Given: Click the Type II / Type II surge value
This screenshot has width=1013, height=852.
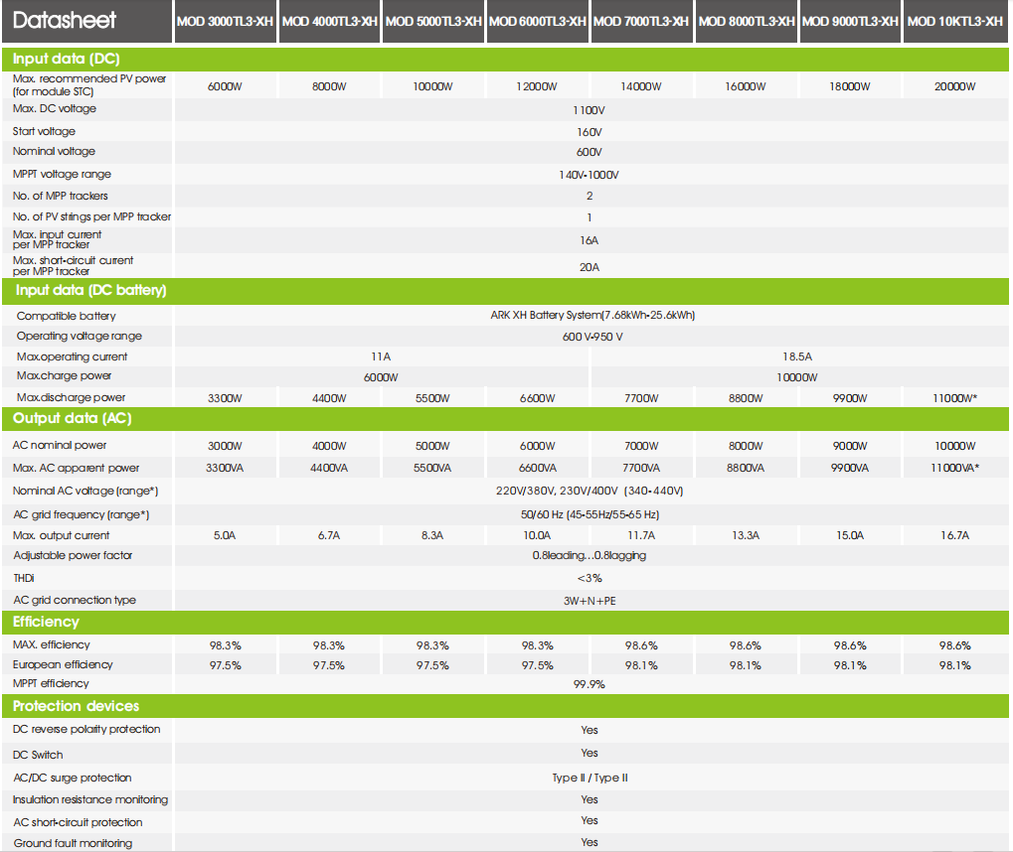Looking at the screenshot, I should (x=590, y=778).
